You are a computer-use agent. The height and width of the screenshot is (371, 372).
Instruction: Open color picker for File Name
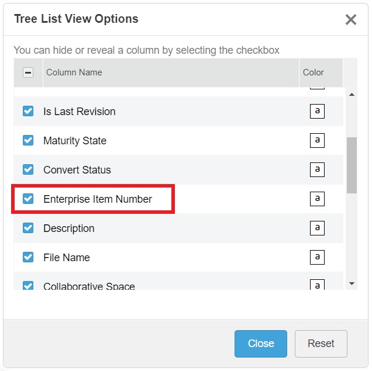317,258
